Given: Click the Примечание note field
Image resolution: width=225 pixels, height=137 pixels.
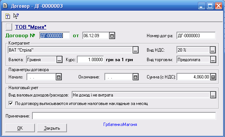Looking at the screenshot, I should coord(124,116).
